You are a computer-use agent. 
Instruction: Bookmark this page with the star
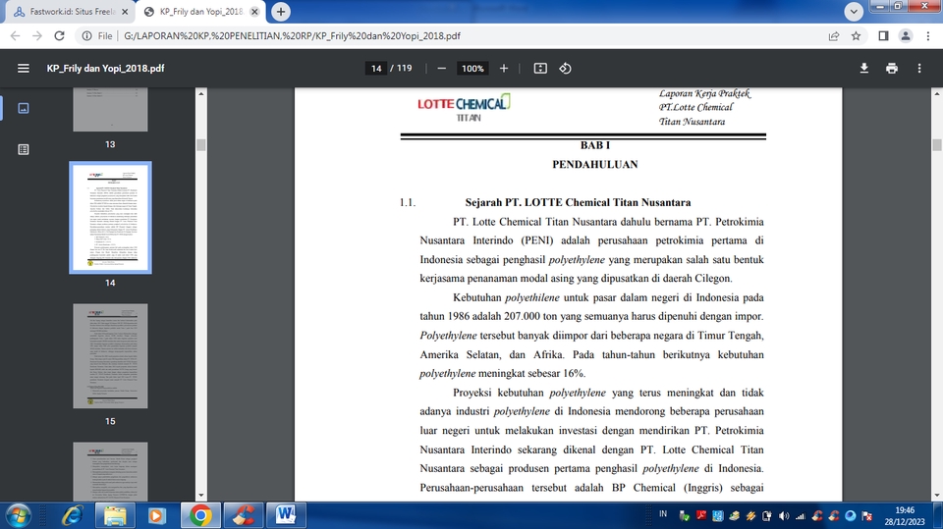[857, 36]
